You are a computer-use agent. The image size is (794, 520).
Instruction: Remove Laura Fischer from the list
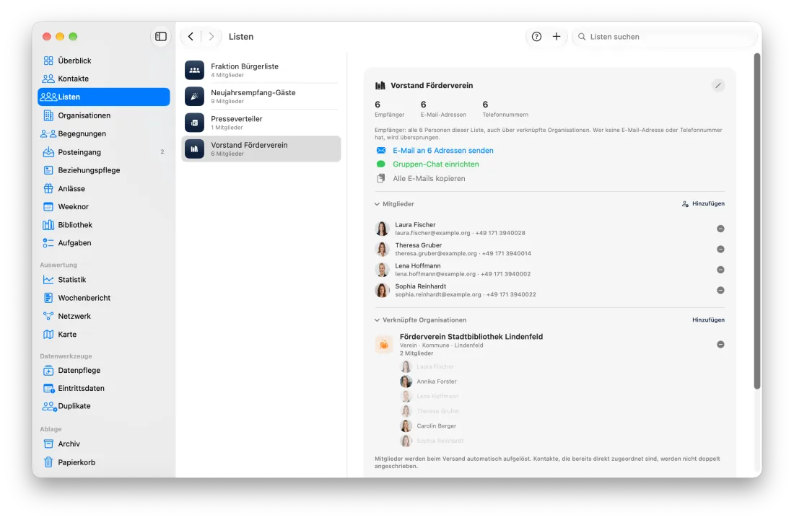[x=720, y=229]
